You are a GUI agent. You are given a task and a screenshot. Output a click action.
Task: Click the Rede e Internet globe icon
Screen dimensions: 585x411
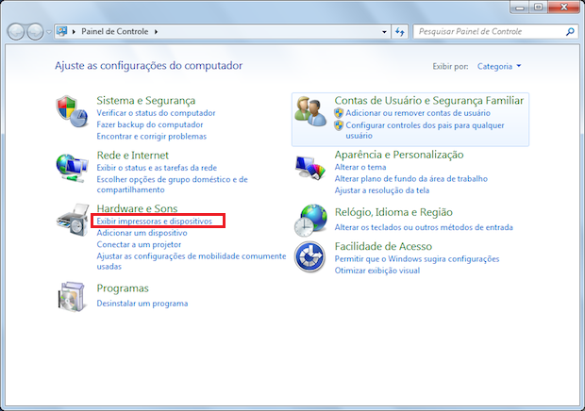[72, 168]
